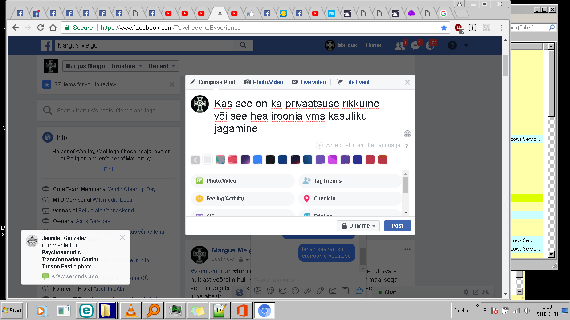This screenshot has width=570, height=320.
Task: Switch to Chrome in the taskbar
Action: pos(265,311)
